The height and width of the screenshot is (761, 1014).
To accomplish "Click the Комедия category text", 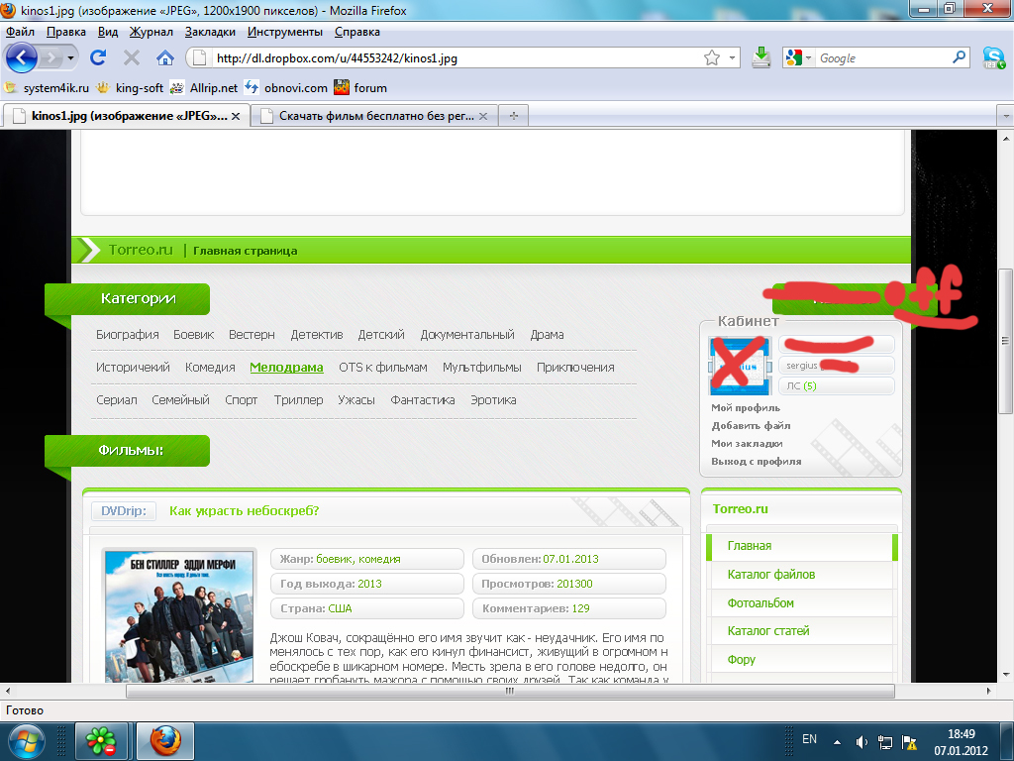I will pos(210,368).
